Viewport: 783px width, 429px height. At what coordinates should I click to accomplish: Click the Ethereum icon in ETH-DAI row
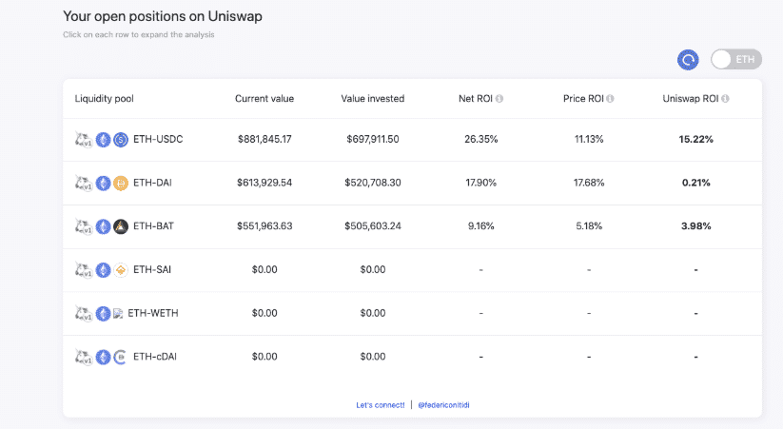pos(103,184)
